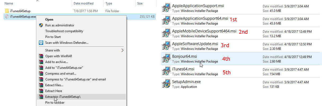This screenshot has width=322, height=106.
Task: Select the SetupAdmin.exe file name
Action: click(x=186, y=81)
